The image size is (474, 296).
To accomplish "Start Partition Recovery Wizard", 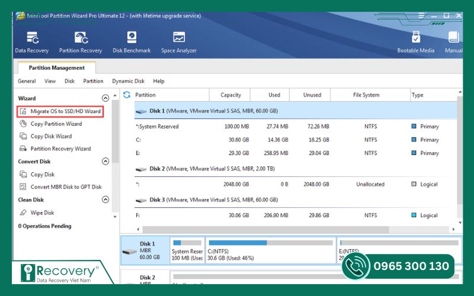I will click(x=60, y=149).
